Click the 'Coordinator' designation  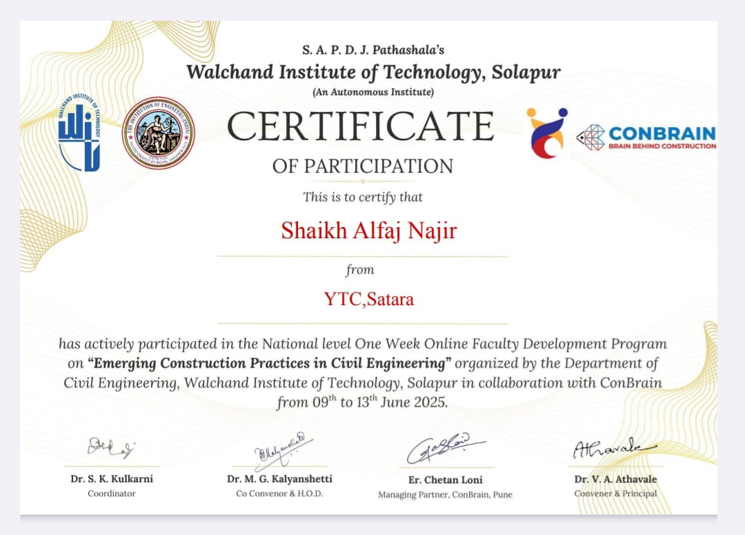112,494
